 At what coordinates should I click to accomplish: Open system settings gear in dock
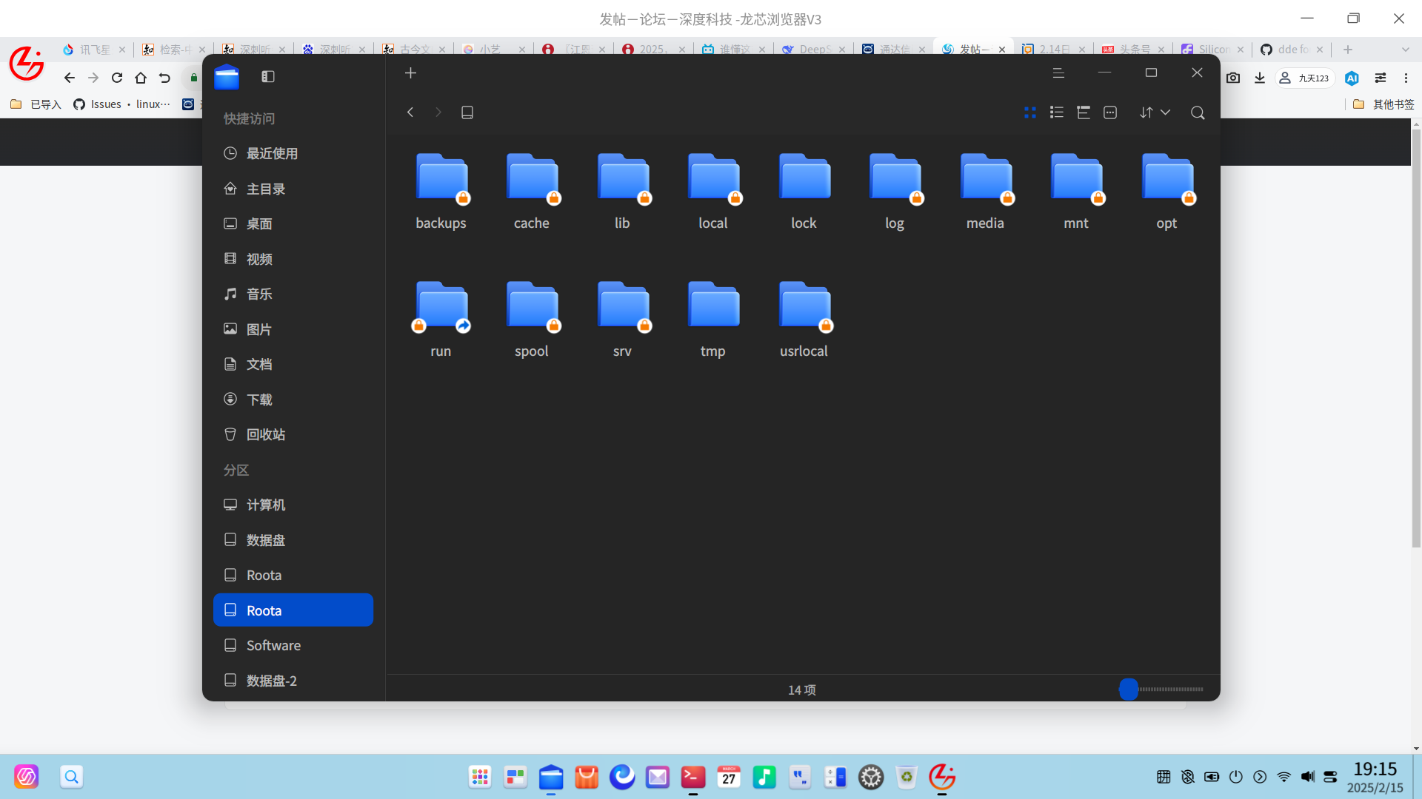(x=871, y=777)
